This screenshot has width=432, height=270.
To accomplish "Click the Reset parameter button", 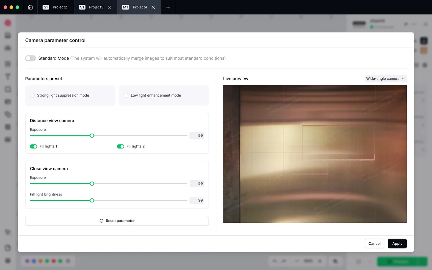I will [117, 221].
